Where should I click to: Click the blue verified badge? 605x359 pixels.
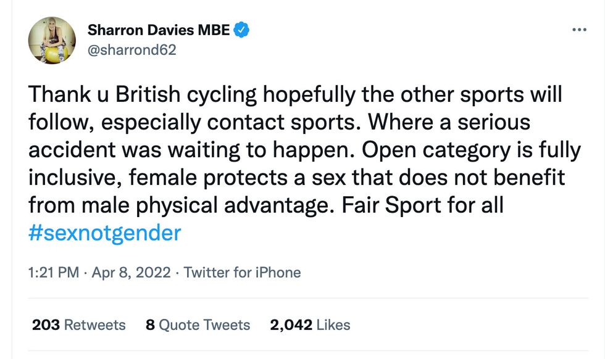click(242, 30)
